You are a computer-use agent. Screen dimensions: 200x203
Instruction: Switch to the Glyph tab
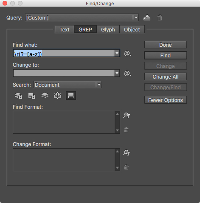[108, 29]
